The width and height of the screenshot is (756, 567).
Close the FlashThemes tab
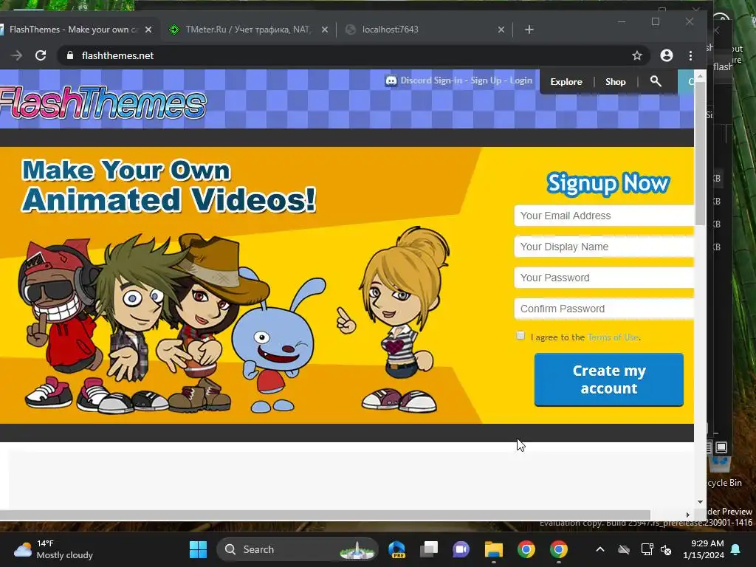tap(148, 30)
